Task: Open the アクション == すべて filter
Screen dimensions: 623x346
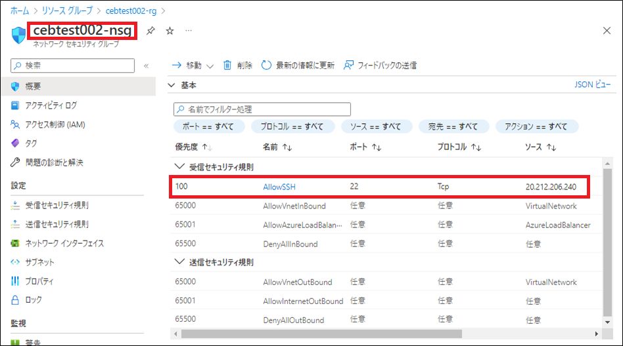Action: (537, 126)
